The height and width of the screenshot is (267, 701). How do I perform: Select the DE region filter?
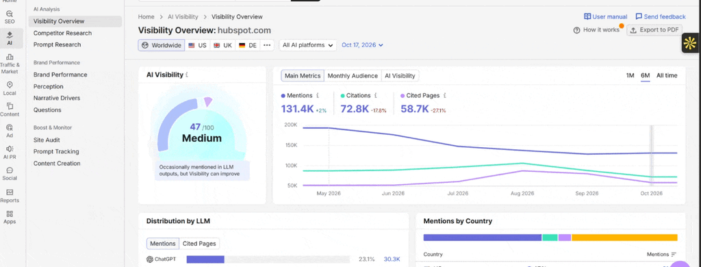coord(248,45)
